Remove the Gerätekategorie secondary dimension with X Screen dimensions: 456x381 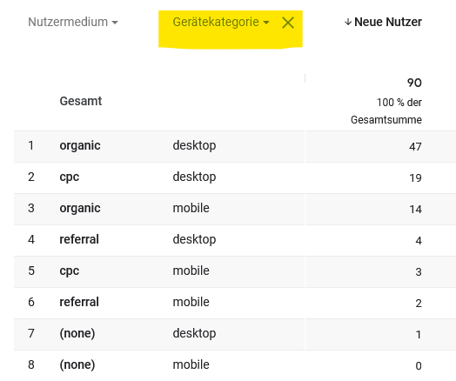coord(288,23)
